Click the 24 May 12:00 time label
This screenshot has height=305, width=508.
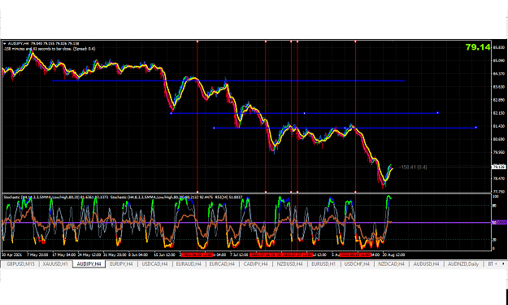(89, 255)
